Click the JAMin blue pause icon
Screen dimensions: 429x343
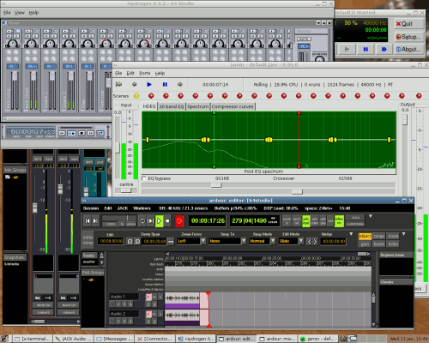tap(165, 84)
